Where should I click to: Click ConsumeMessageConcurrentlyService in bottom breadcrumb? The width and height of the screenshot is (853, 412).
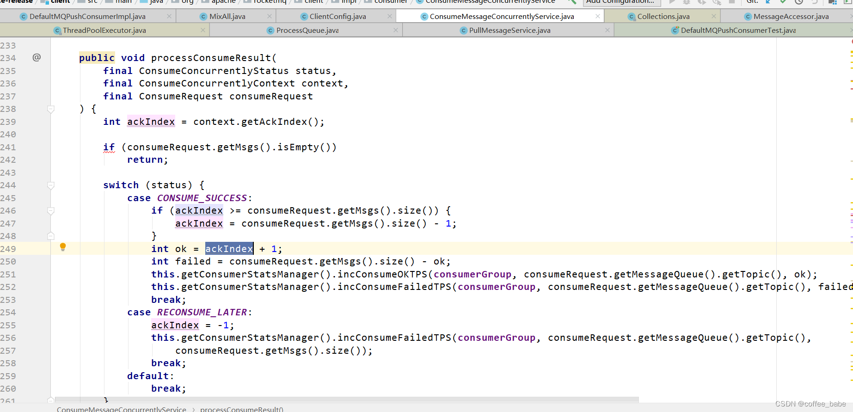[122, 409]
